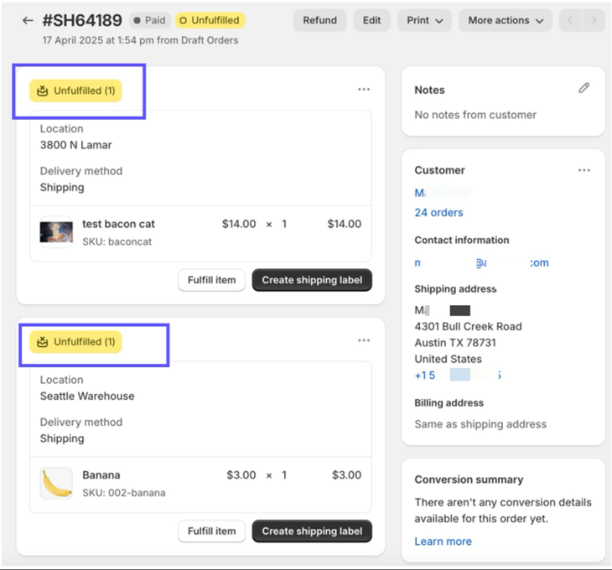Edit notes with the pencil icon

(583, 88)
